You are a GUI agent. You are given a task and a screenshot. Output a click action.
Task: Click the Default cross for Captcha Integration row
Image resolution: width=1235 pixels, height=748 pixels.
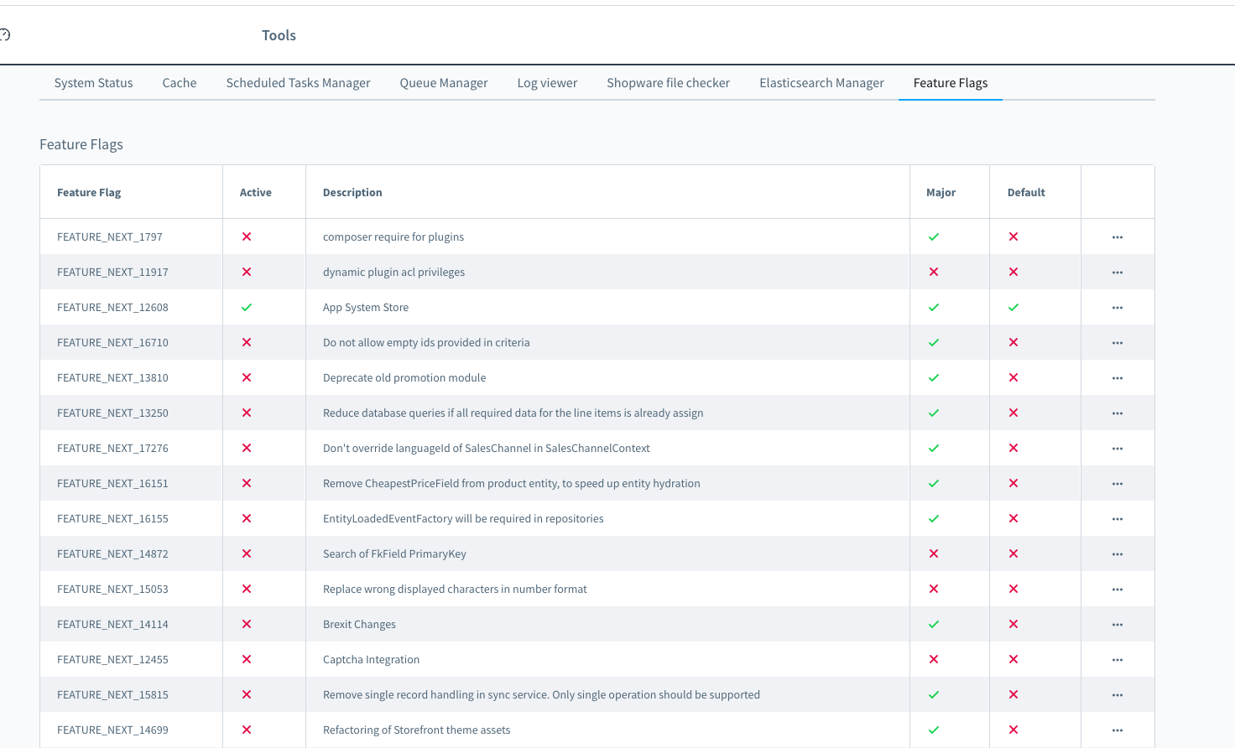(1014, 660)
